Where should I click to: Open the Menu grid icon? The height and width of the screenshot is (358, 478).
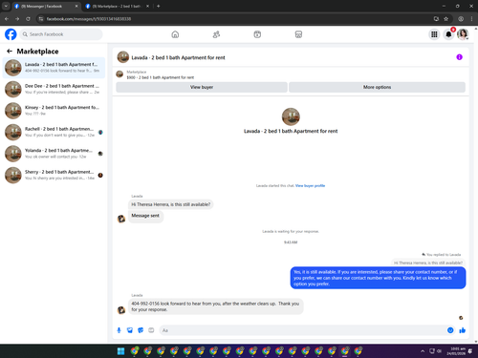434,34
